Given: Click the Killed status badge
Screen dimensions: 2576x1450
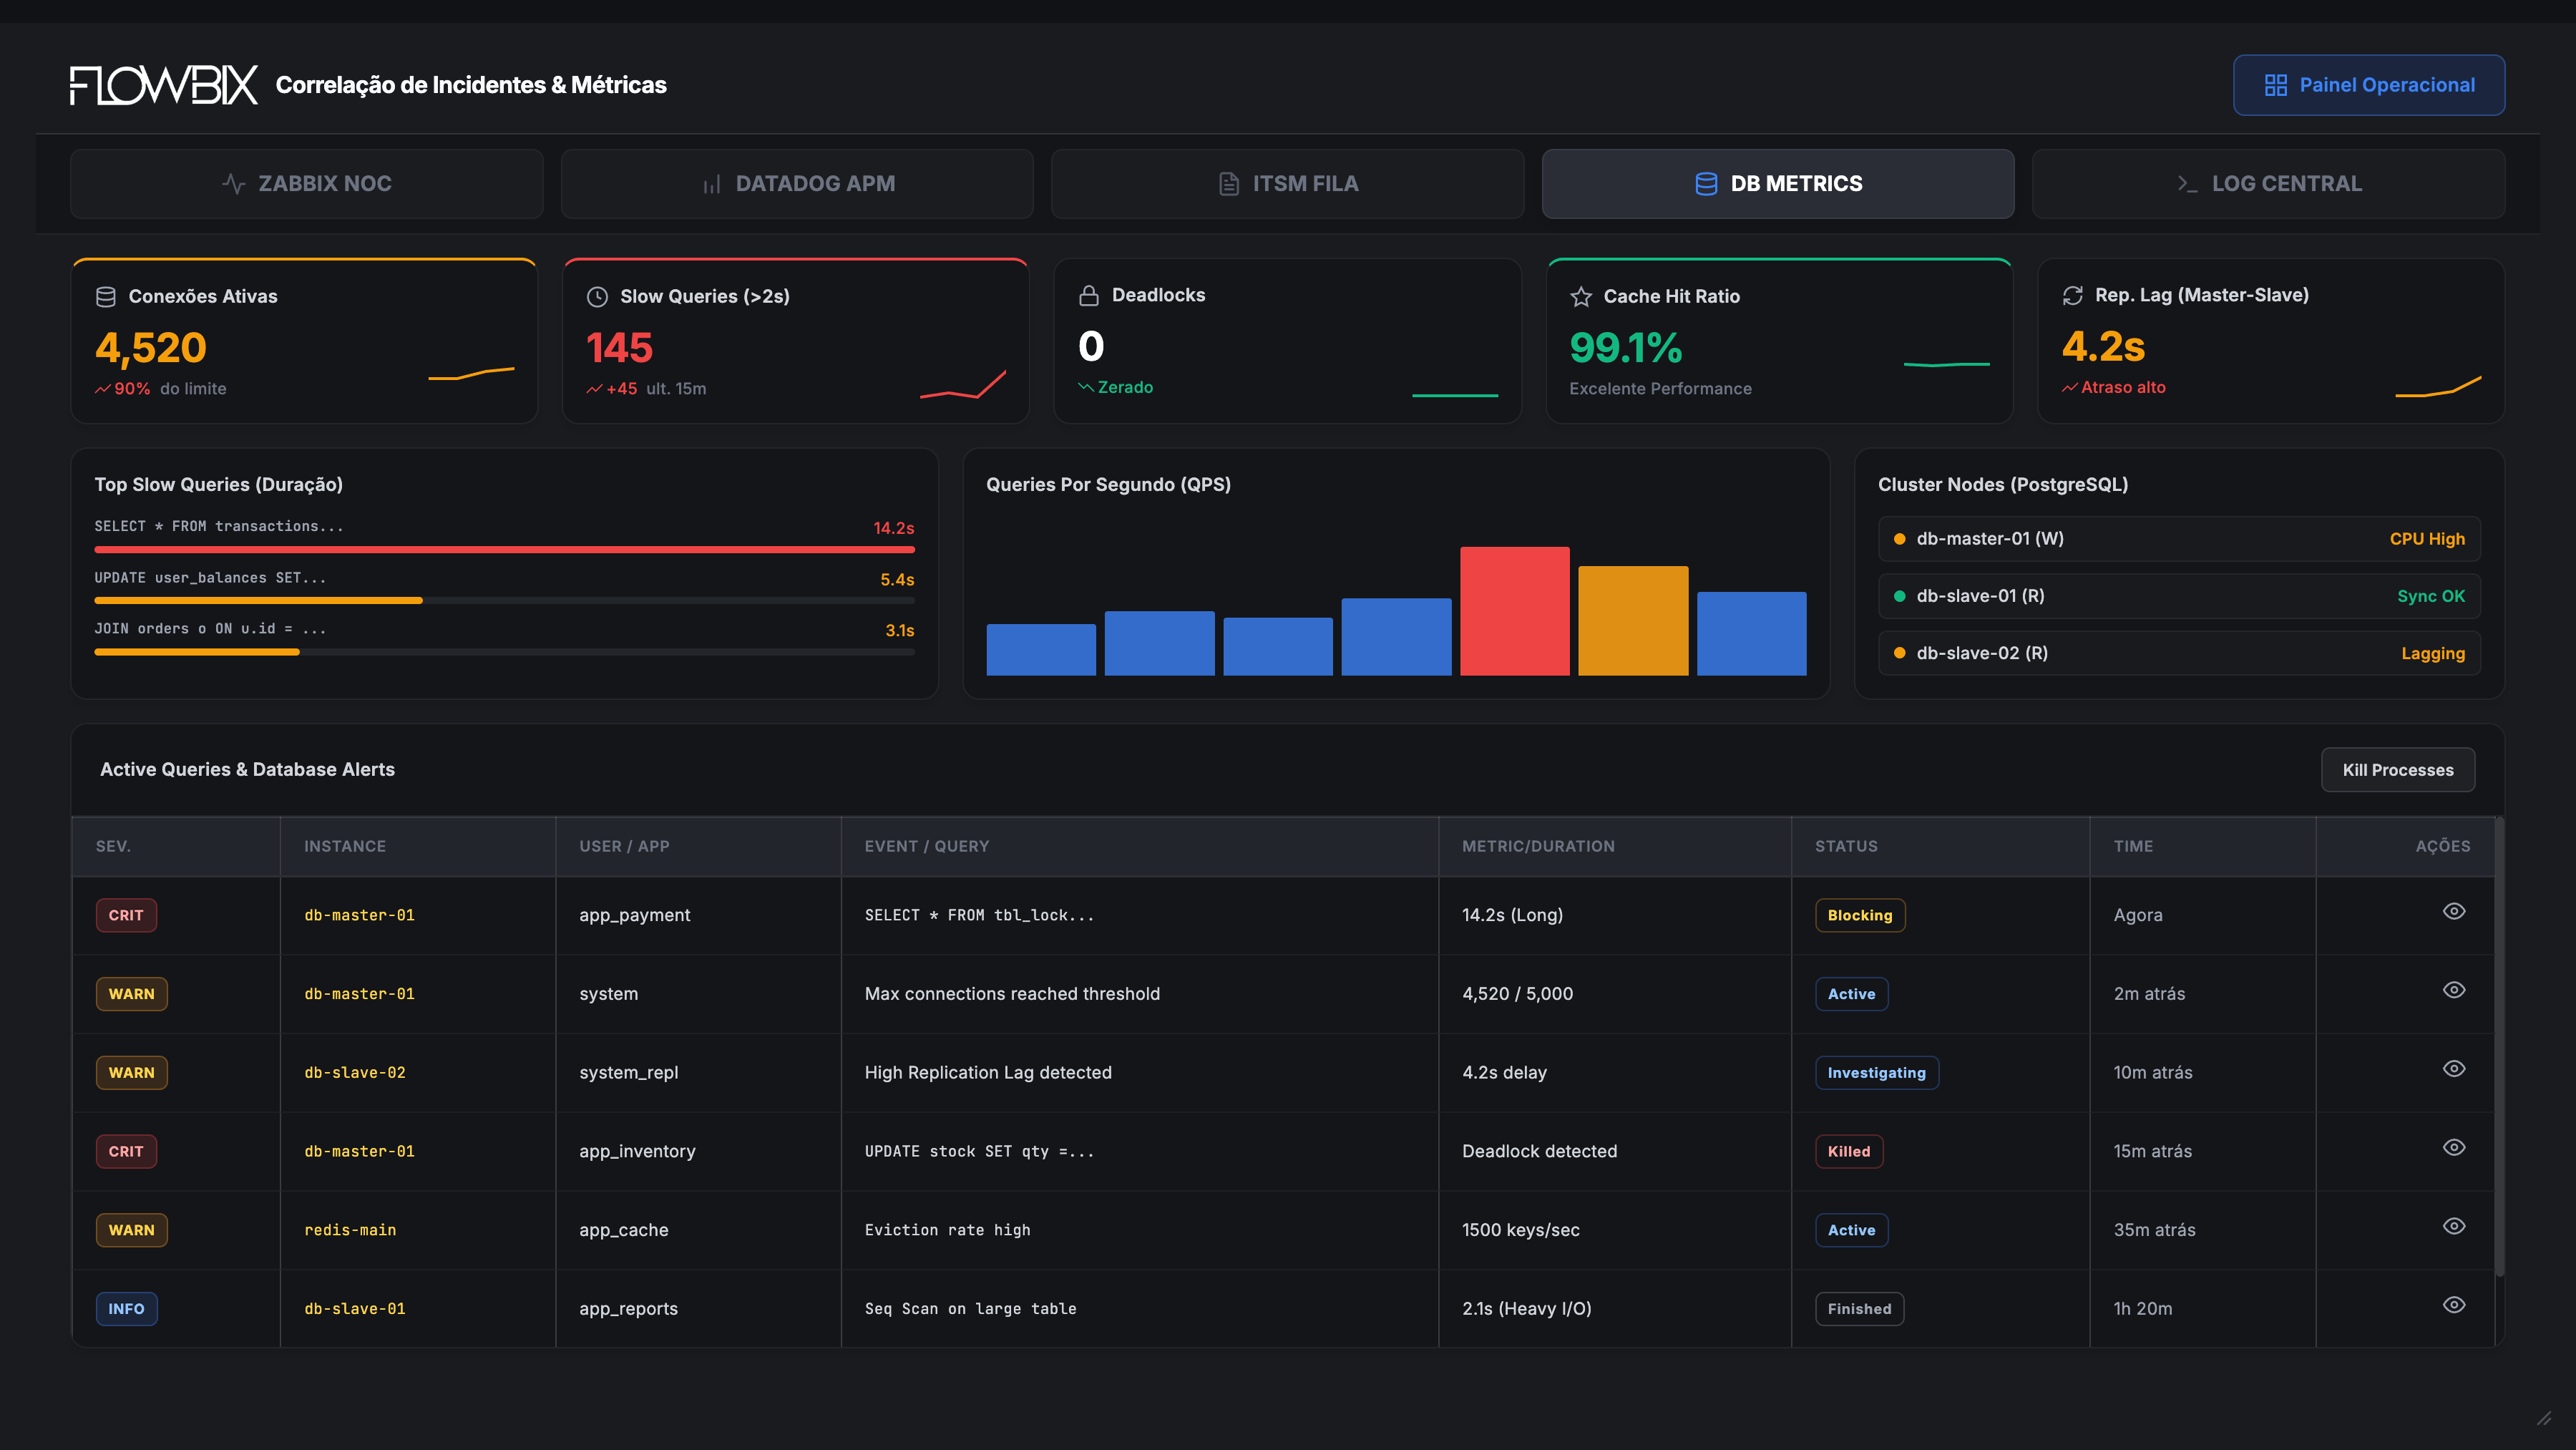Looking at the screenshot, I should pos(1849,1152).
